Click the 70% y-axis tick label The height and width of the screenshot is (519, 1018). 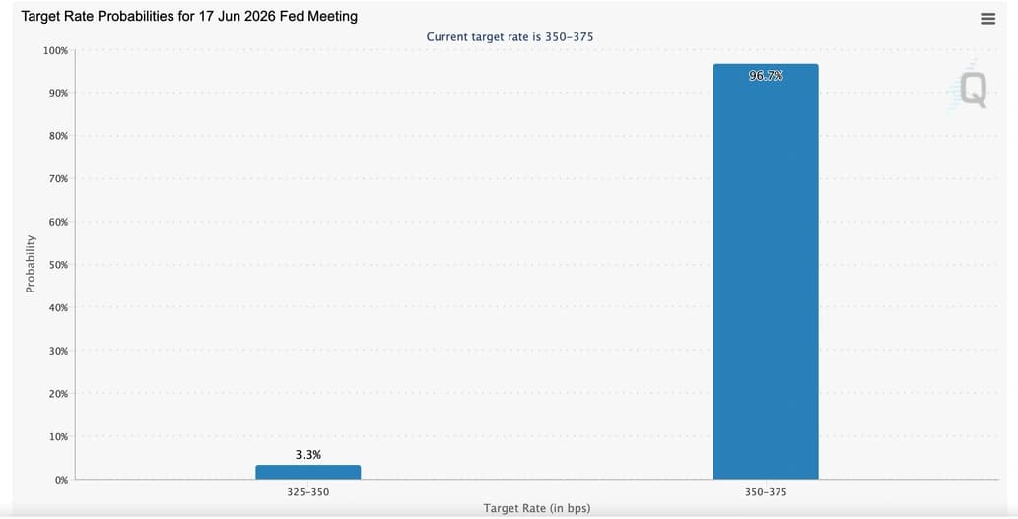click(58, 178)
